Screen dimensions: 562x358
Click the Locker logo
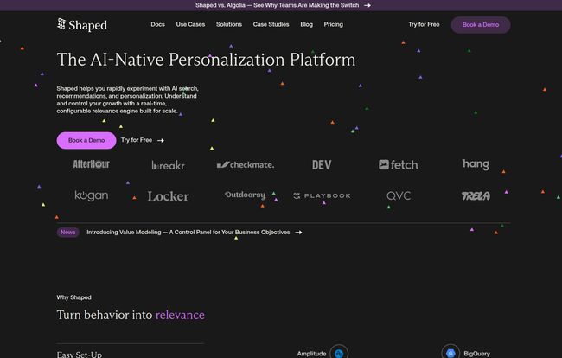coord(168,196)
